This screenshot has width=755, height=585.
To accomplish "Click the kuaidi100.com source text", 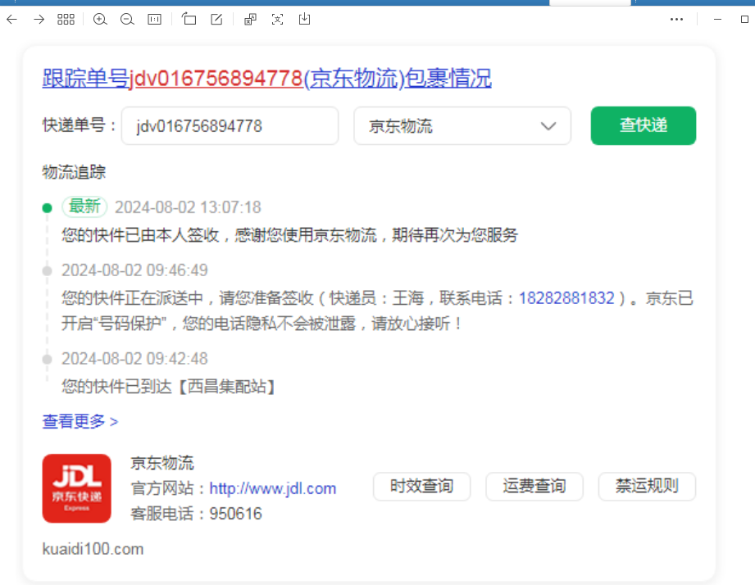I will 93,549.
